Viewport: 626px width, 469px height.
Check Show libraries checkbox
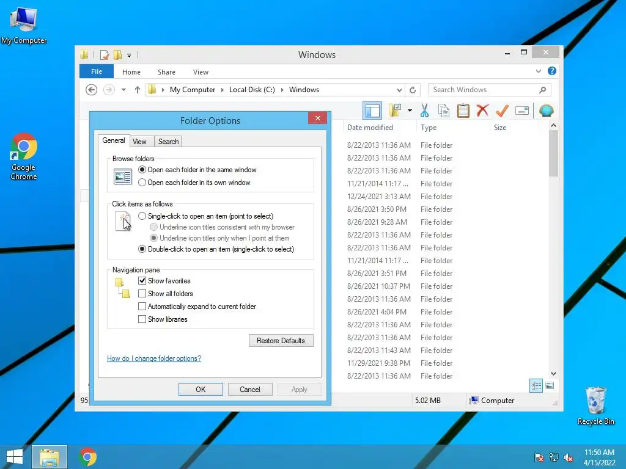[142, 319]
